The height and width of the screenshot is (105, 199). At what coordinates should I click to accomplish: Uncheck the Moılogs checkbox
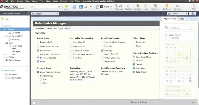click(102, 50)
